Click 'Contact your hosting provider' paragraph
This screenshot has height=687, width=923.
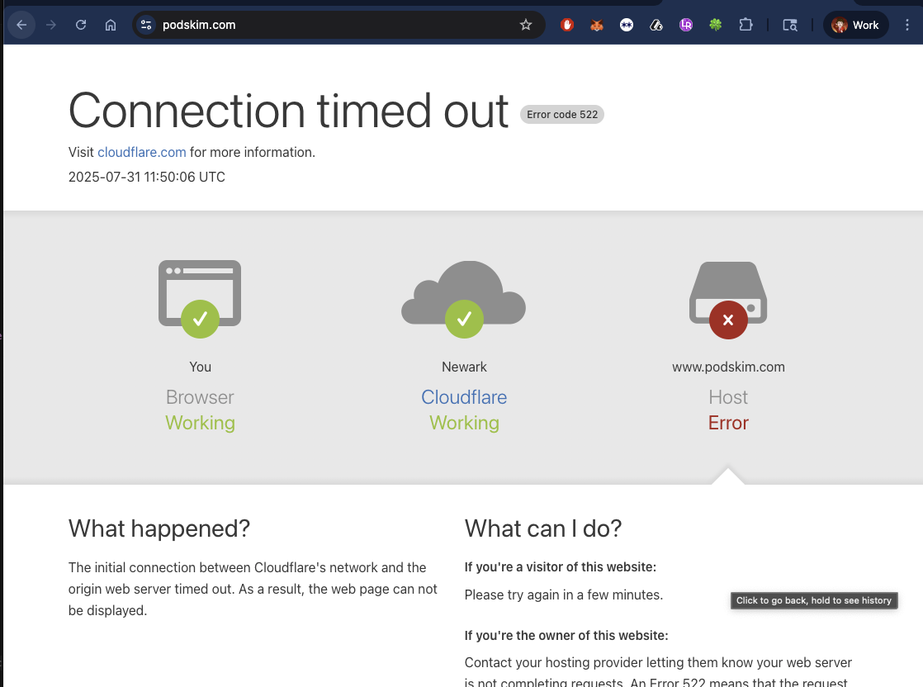click(x=658, y=671)
